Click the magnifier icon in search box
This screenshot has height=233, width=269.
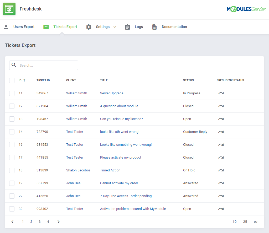[x=14, y=65]
